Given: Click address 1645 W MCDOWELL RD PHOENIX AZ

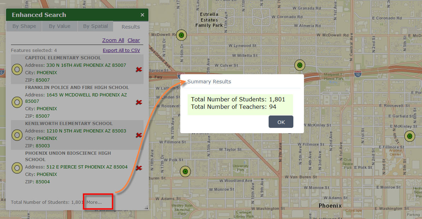Looking at the screenshot, I should (76, 98).
